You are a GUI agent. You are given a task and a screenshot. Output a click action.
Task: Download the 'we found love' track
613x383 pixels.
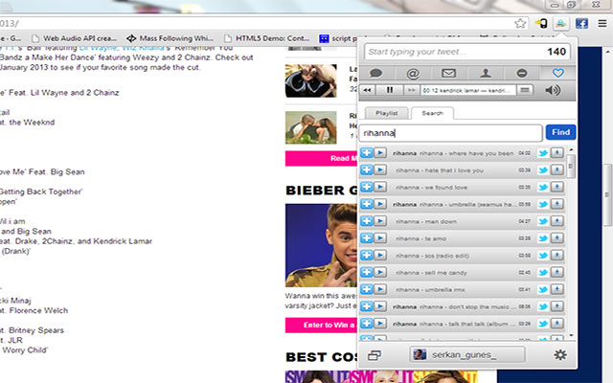click(x=556, y=187)
